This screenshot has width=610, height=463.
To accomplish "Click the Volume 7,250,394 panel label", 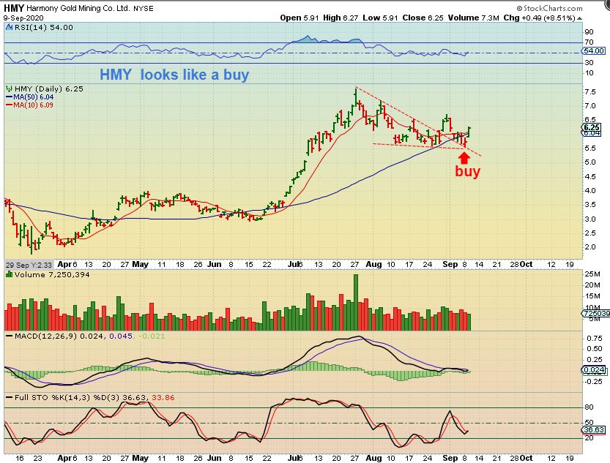I will click(x=52, y=274).
